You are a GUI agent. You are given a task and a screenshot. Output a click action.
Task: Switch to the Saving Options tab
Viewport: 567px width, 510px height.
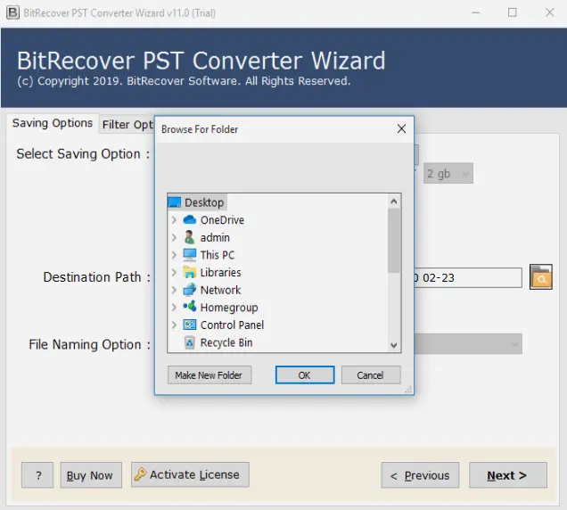[x=53, y=124]
